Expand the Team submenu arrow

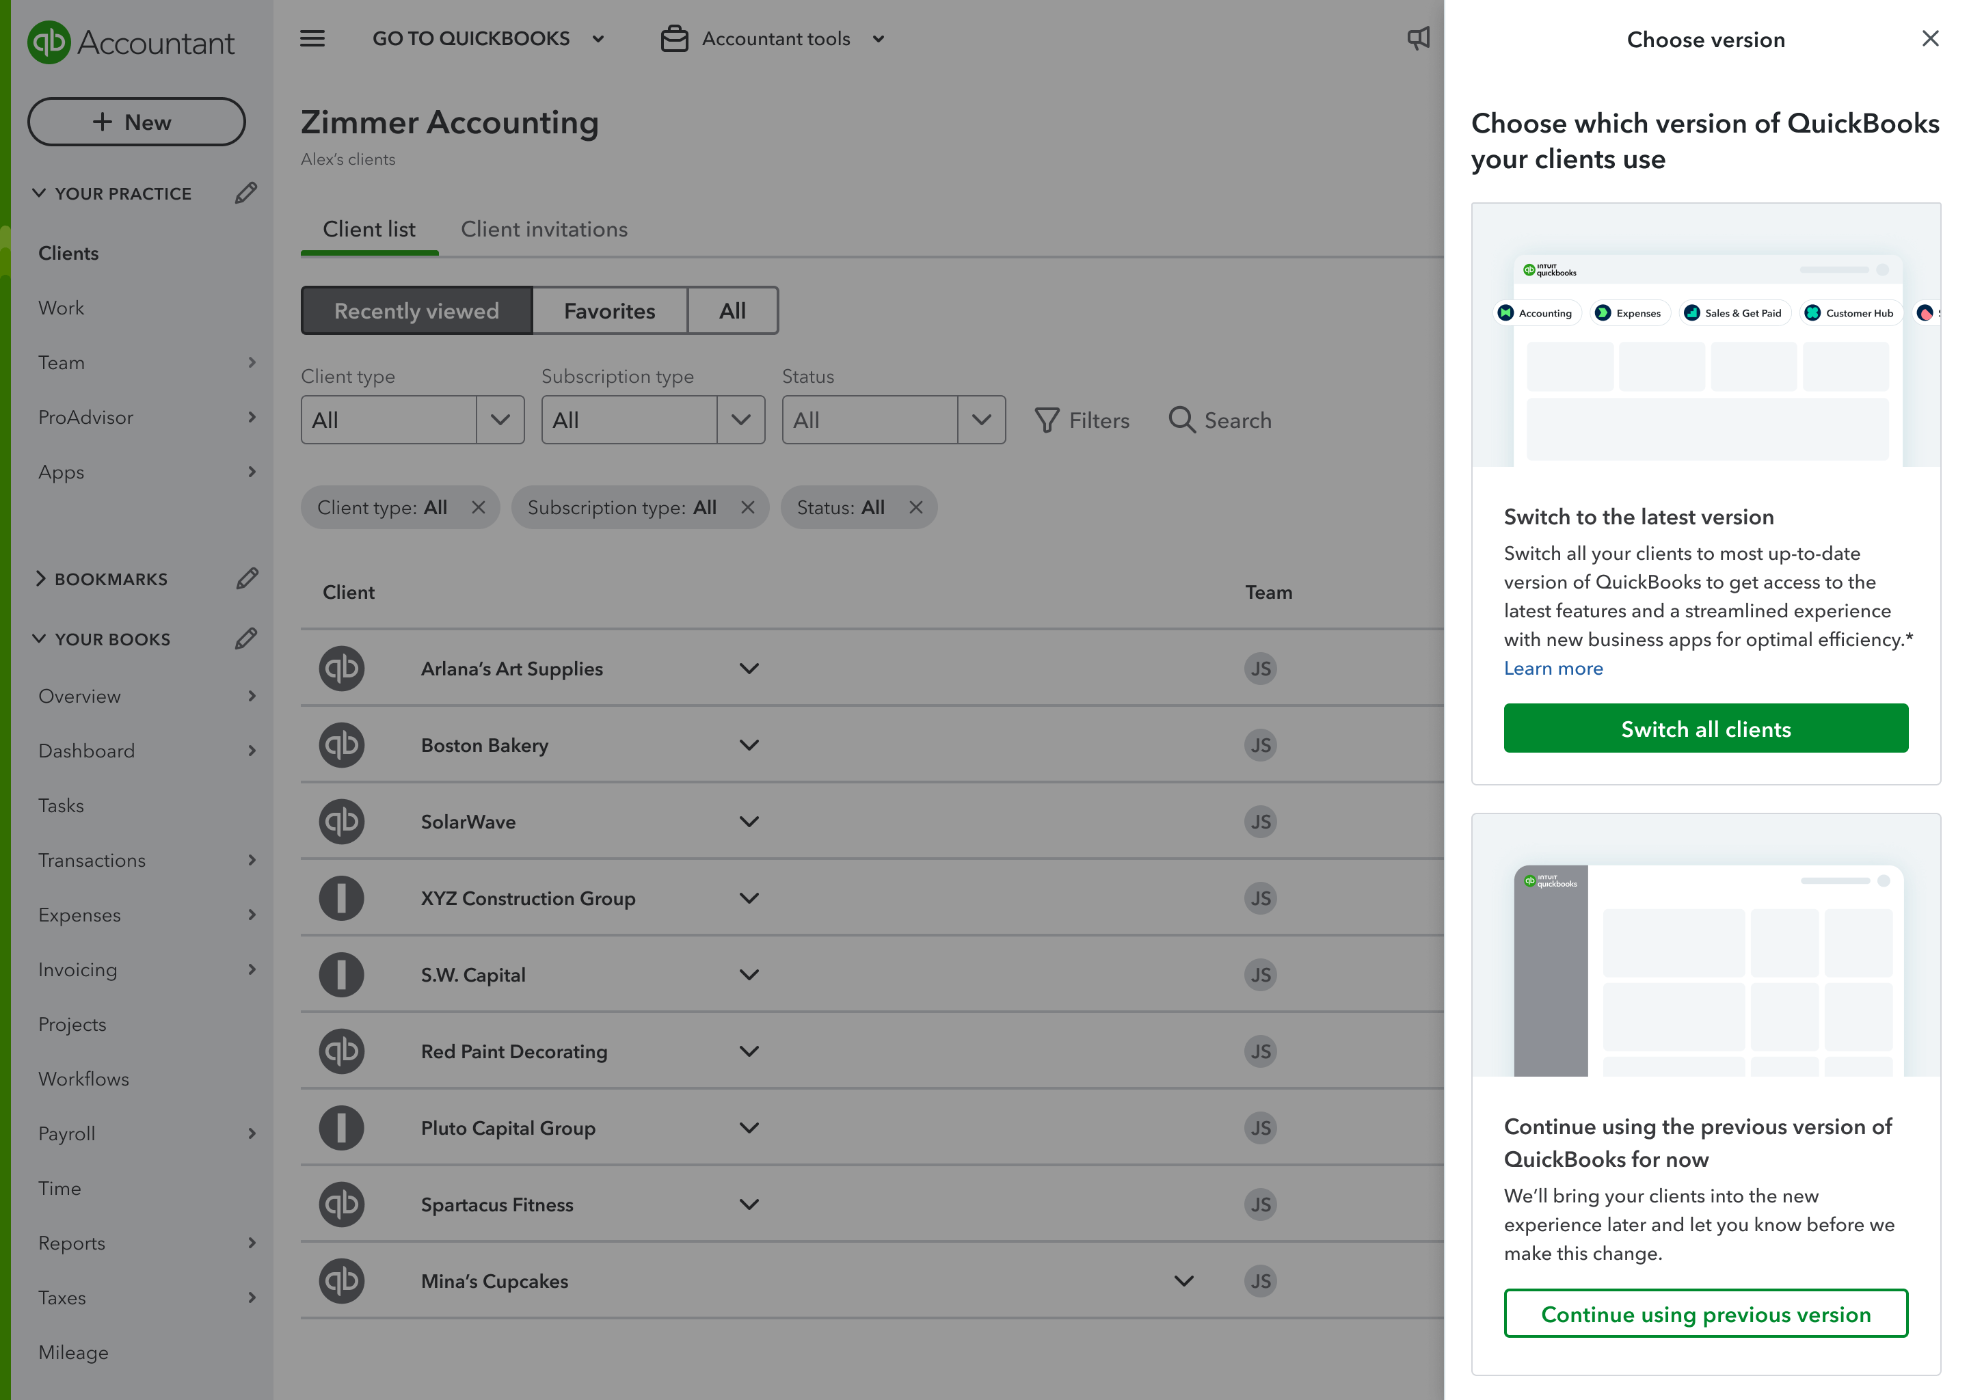(252, 362)
